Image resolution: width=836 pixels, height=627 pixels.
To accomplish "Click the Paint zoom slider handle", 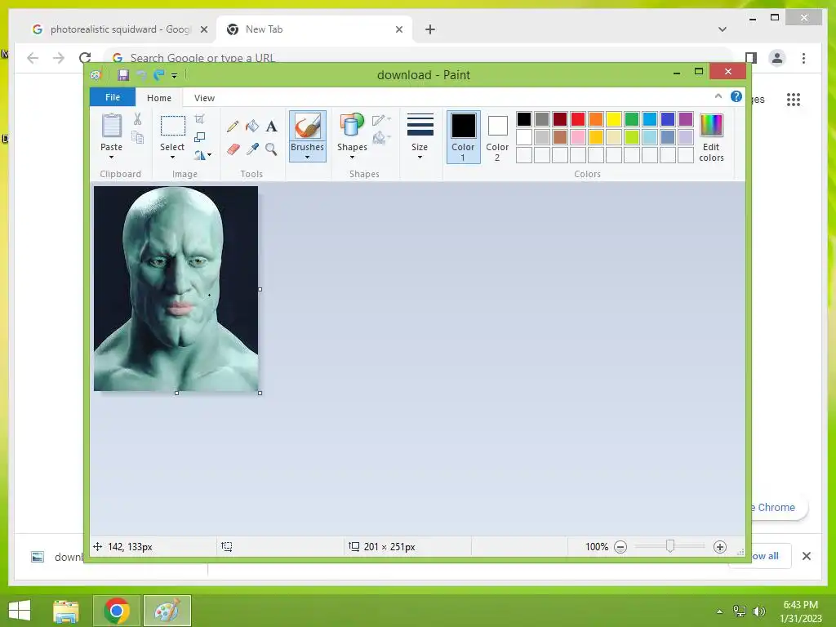I will tap(670, 546).
